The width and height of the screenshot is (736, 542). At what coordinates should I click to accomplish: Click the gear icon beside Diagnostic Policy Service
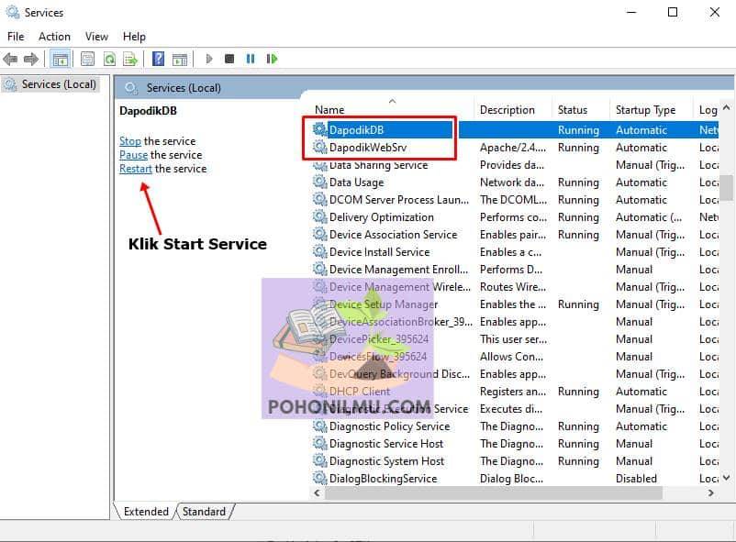(x=319, y=426)
